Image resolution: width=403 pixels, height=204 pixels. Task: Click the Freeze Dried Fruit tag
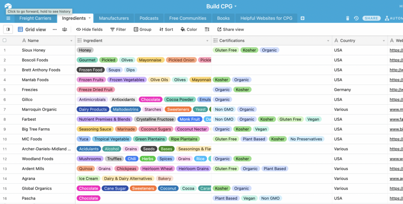(x=95, y=90)
